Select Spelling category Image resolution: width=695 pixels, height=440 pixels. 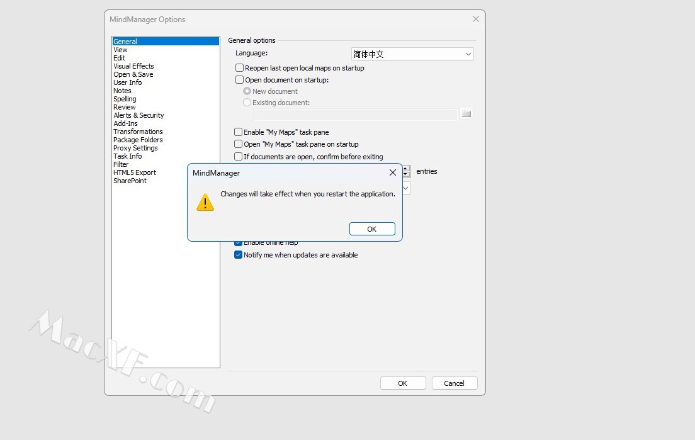(125, 99)
